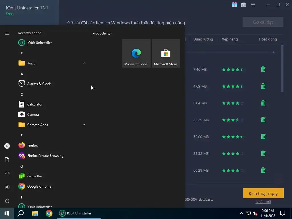Expand the Chrome Apps folder

pyautogui.click(x=52, y=125)
